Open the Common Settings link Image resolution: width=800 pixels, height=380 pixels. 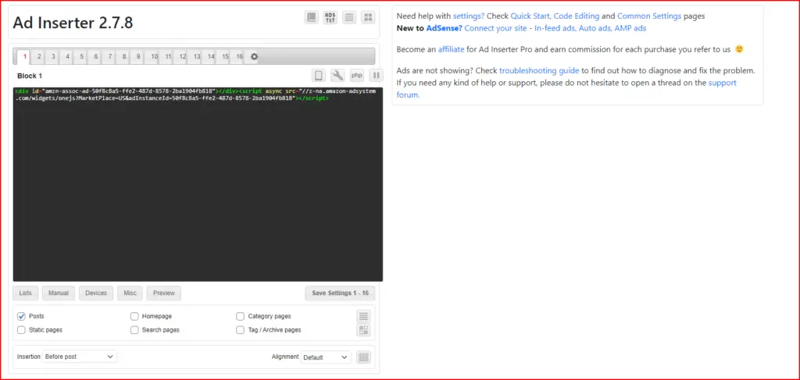(649, 16)
